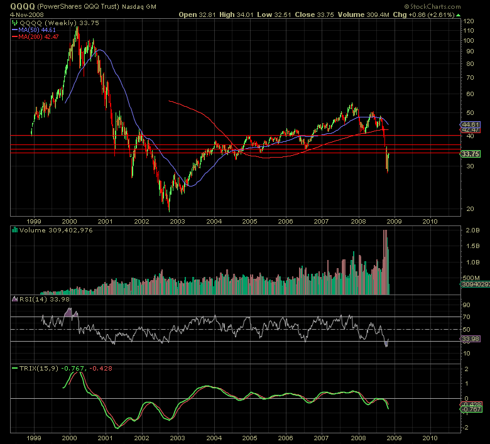Click 2003 on the price chart time axis

tap(177, 221)
